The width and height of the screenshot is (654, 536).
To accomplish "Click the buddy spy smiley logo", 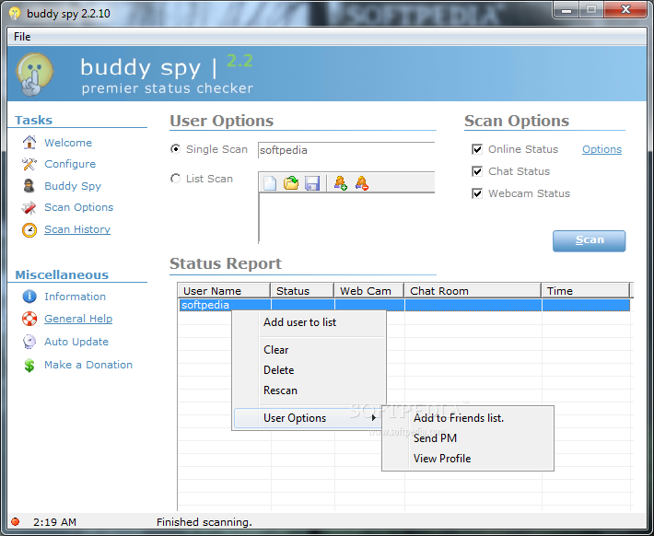I will pyautogui.click(x=35, y=74).
